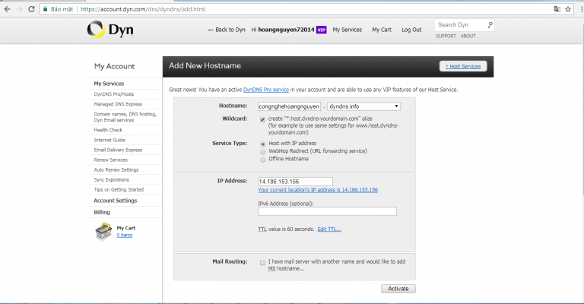Enable the Mail Routing MX checkbox
584x304 pixels.
coord(262,262)
